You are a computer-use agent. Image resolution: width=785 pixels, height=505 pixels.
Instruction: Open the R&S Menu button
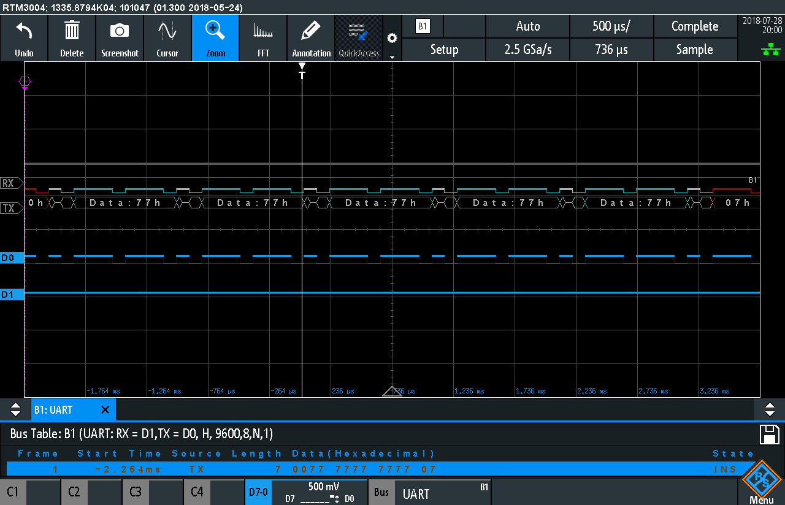(x=761, y=484)
